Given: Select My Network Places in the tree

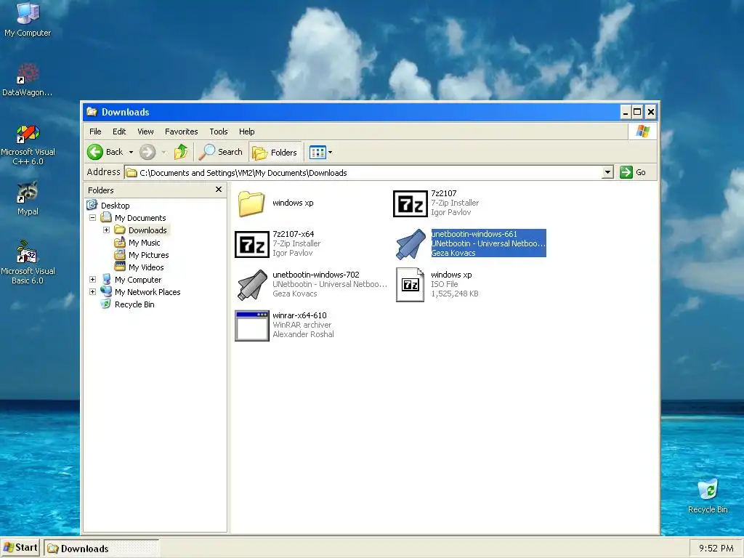Looking at the screenshot, I should click(147, 292).
